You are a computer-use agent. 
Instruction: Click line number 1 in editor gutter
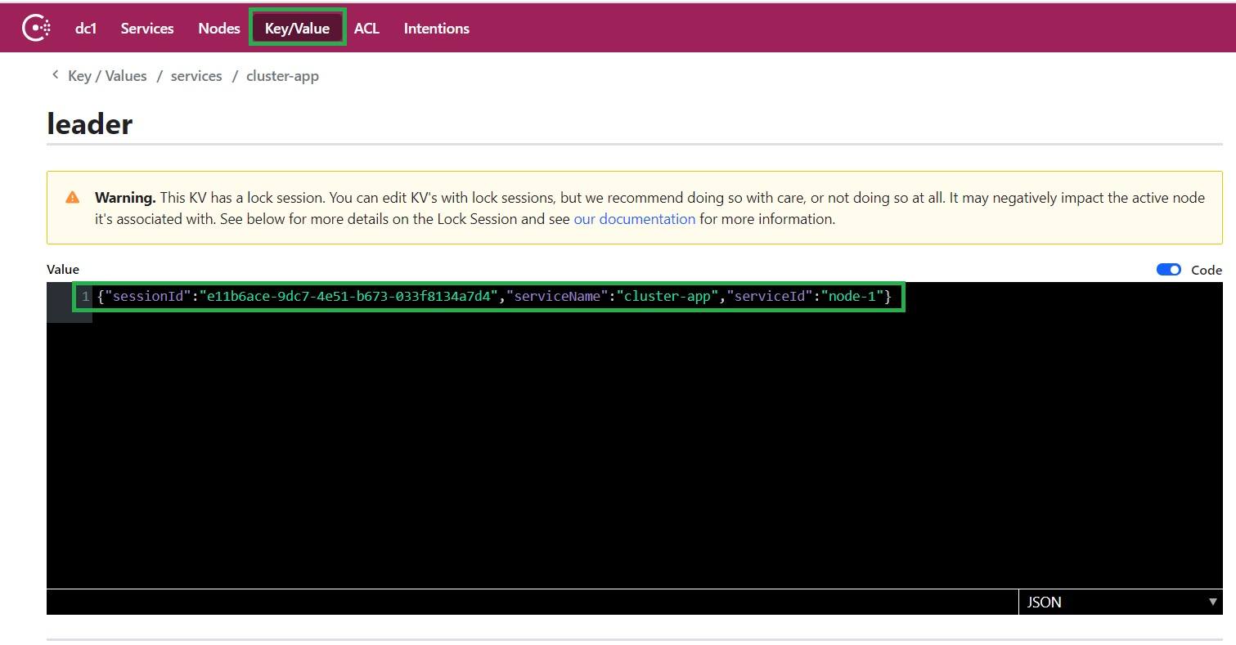(85, 296)
